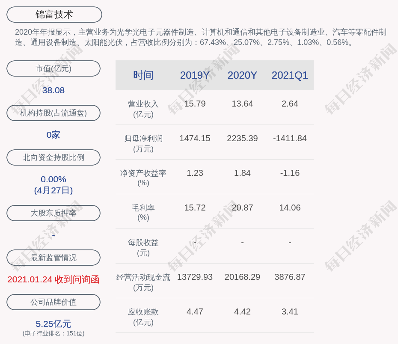398x344 pixels.
Task: Select receivables value 3.41
Action: (290, 311)
